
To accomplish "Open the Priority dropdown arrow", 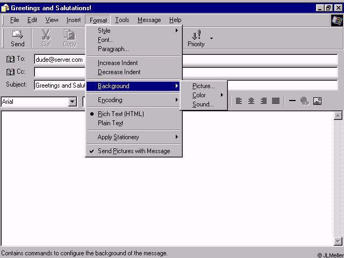I will [211, 38].
